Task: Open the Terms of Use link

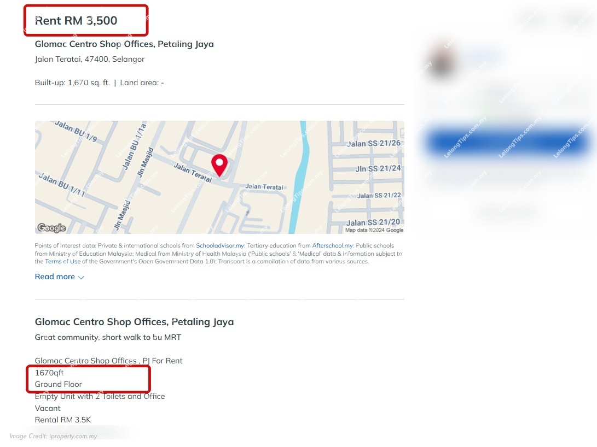Action: point(63,262)
